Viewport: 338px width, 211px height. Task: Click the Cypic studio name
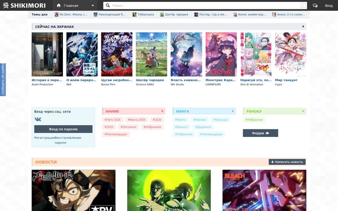coord(278,84)
